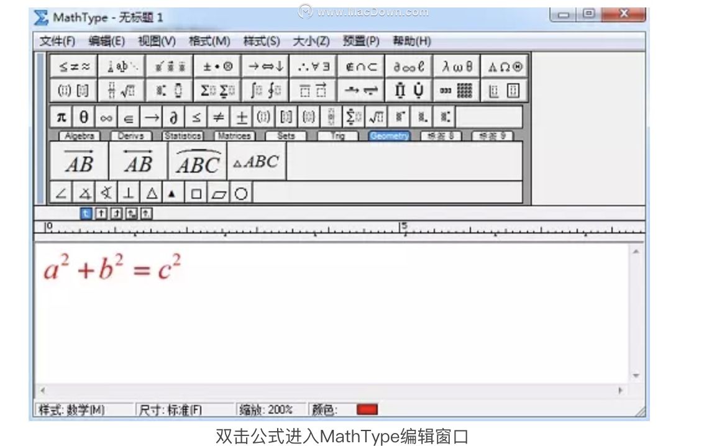The height and width of the screenshot is (446, 727).
Task: Insert the measured angle symbol
Action: (x=84, y=193)
